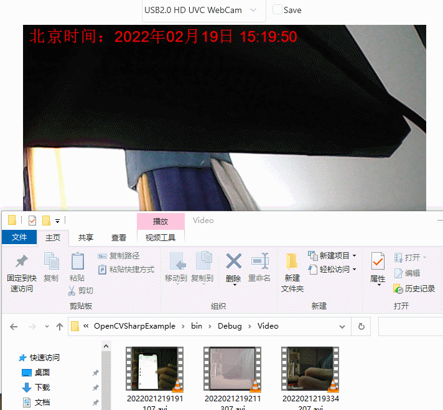Viewport: 443px width, 410px height.
Task: Click the Debug folder in address path
Action: point(230,326)
